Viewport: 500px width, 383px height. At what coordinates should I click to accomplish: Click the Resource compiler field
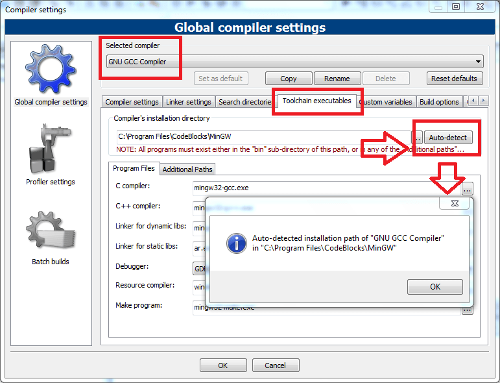pos(199,287)
